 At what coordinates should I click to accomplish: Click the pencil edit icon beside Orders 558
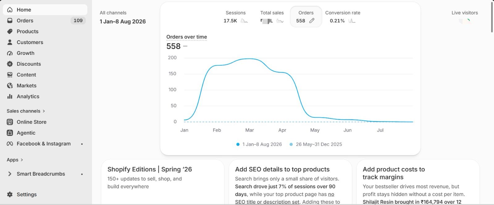coord(312,21)
